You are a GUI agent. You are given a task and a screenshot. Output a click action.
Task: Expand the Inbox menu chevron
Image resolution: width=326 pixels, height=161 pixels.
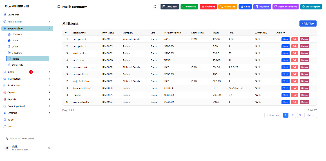coord(49,72)
